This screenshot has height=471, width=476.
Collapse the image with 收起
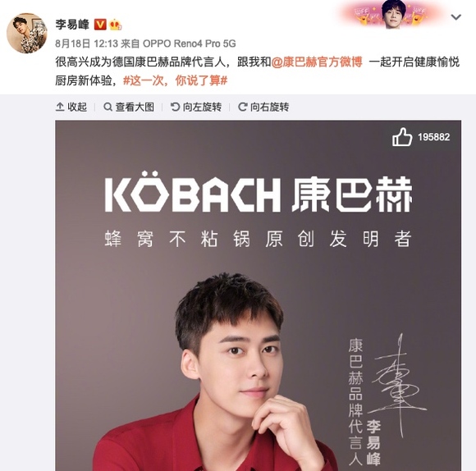(x=71, y=107)
